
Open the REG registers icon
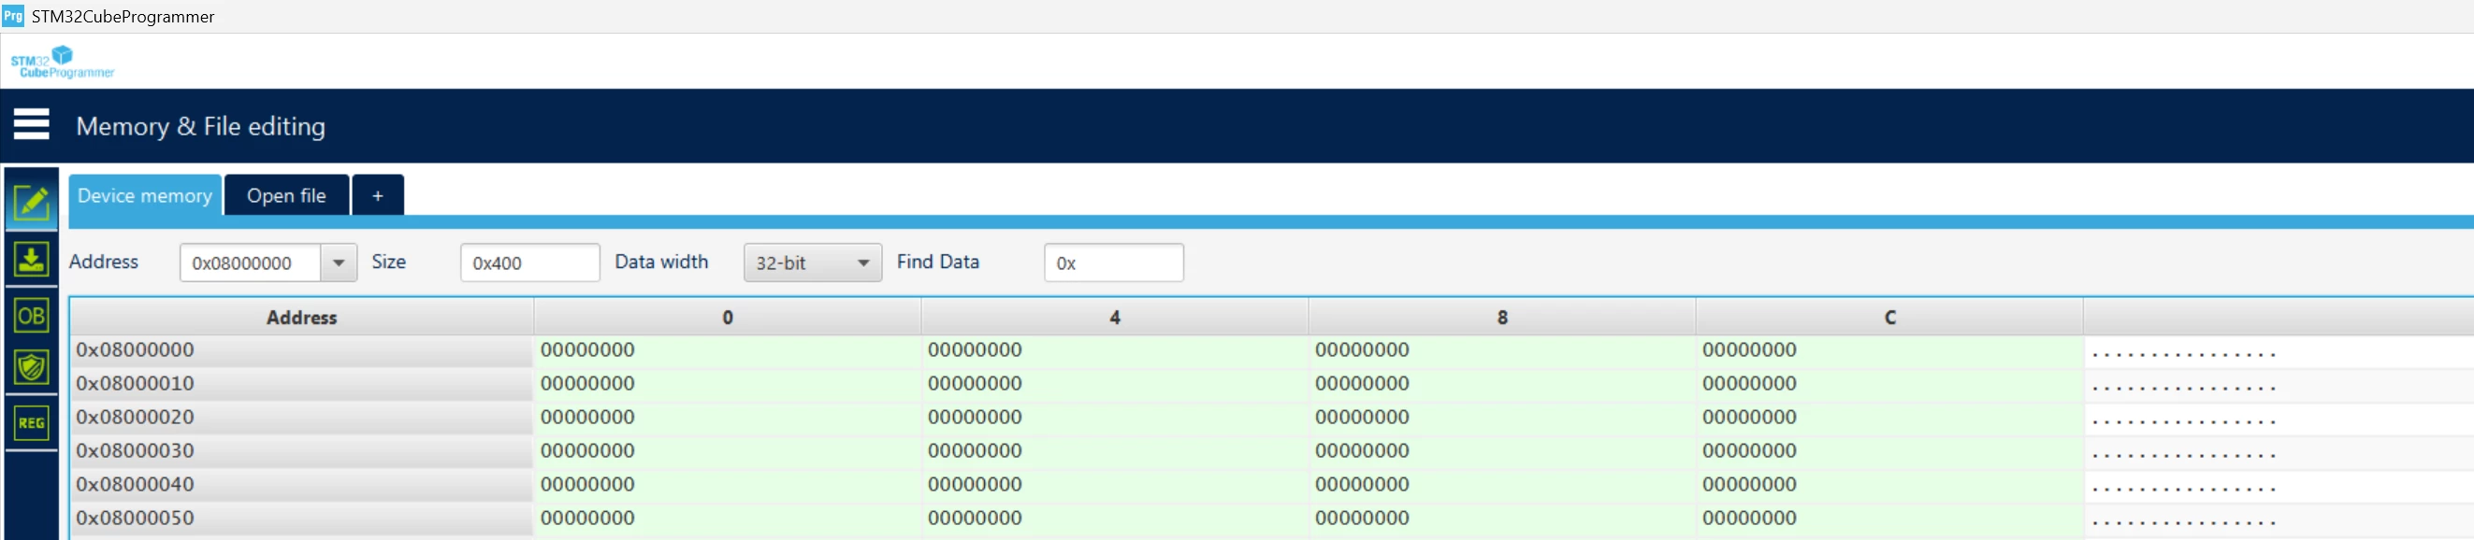click(x=32, y=423)
